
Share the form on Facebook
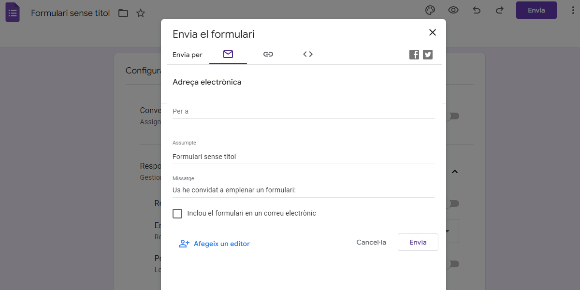coord(414,55)
